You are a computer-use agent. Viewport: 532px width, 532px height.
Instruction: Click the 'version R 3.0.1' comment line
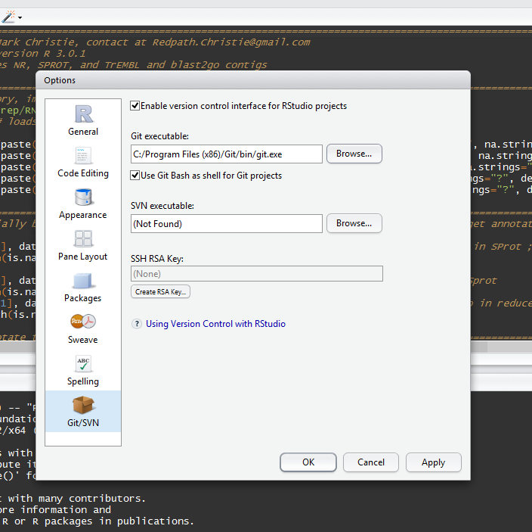point(43,53)
